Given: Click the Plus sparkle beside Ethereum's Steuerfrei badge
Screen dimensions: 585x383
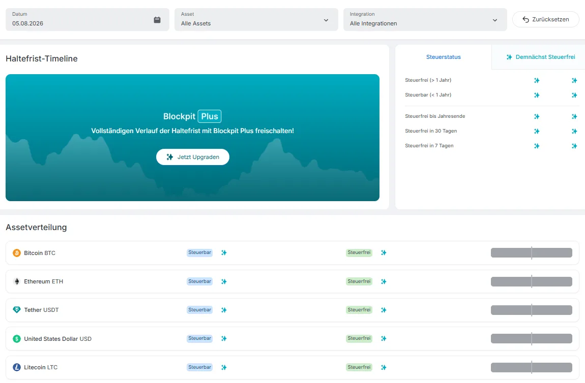Looking at the screenshot, I should 384,281.
